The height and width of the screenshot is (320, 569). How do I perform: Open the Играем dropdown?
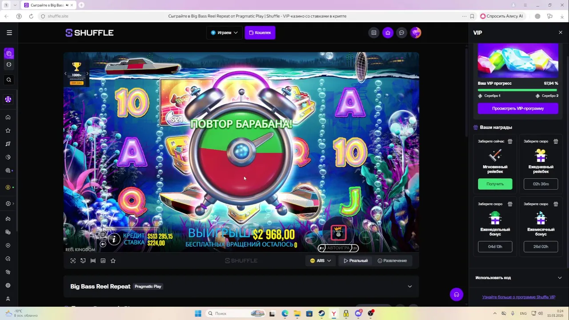tap(224, 32)
